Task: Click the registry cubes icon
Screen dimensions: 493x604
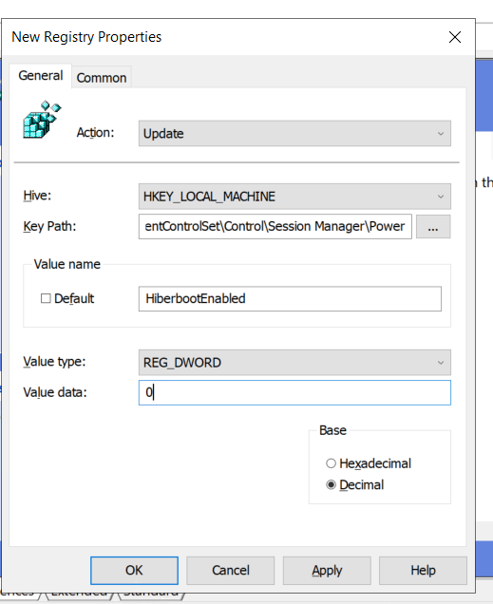Action: (x=42, y=120)
